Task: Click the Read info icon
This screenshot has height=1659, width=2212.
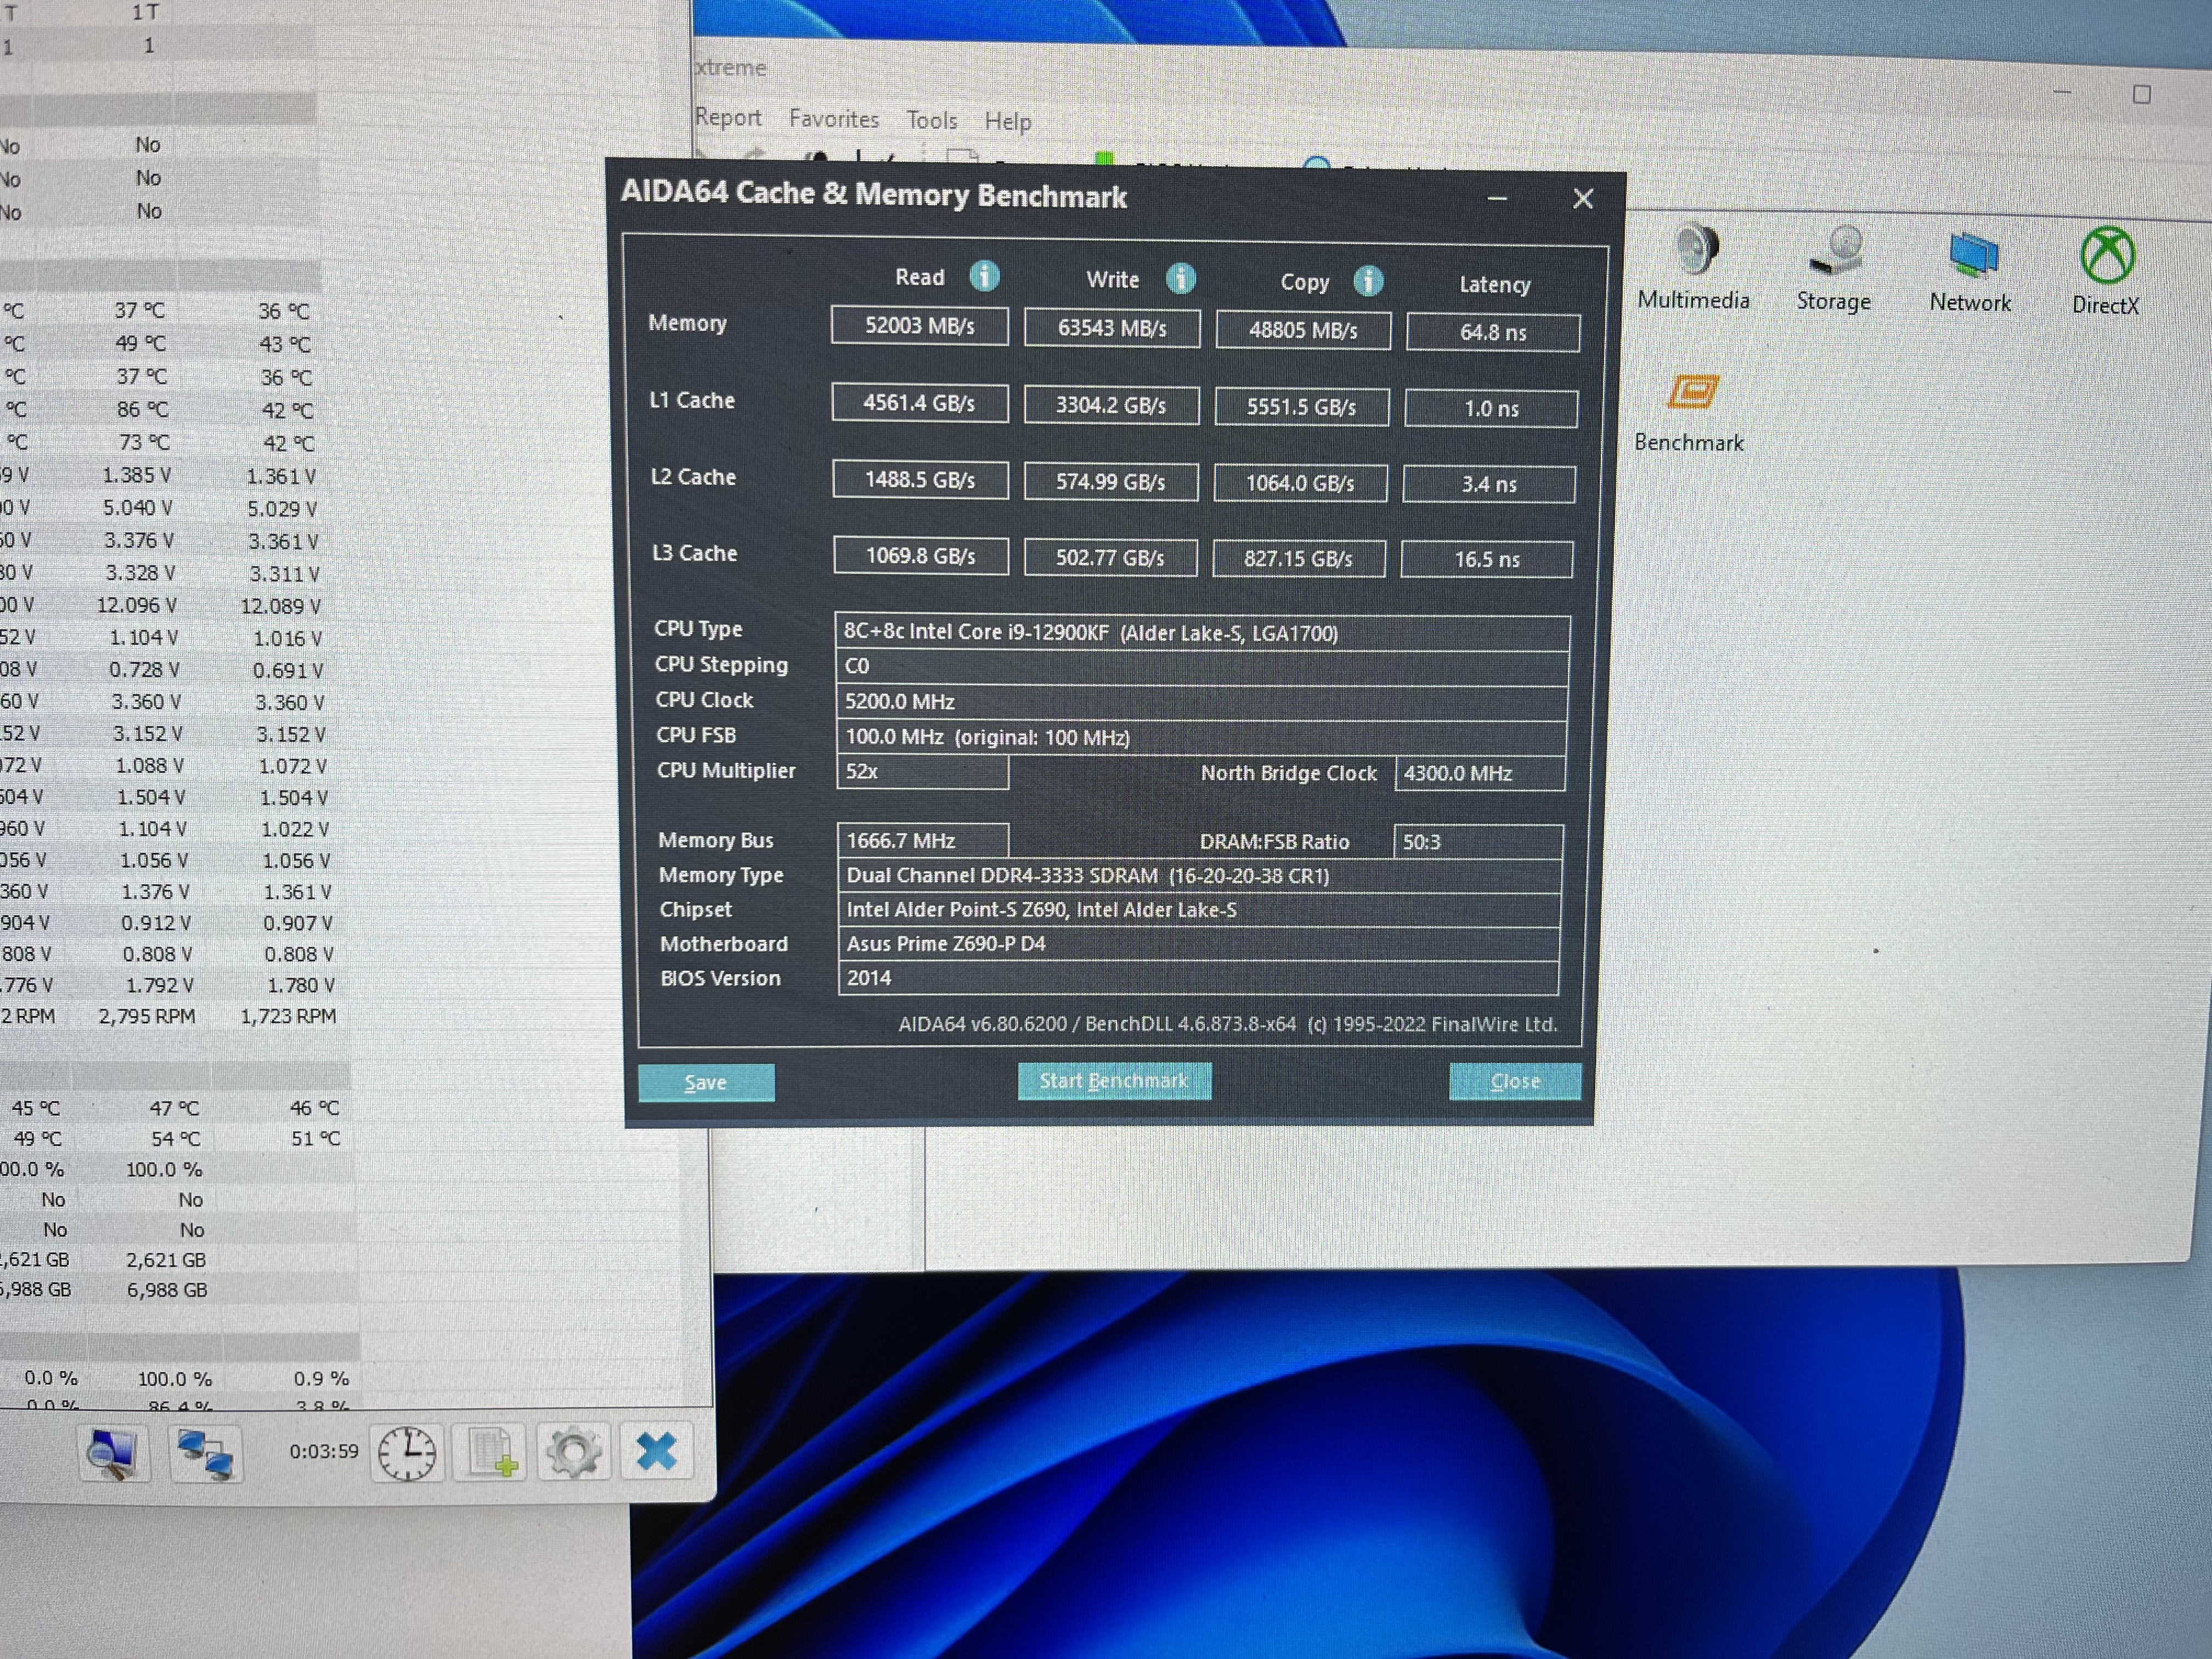Action: [x=984, y=276]
